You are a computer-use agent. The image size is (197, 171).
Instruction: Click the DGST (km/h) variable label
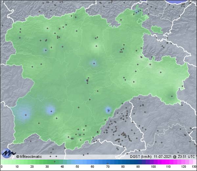point(141,157)
